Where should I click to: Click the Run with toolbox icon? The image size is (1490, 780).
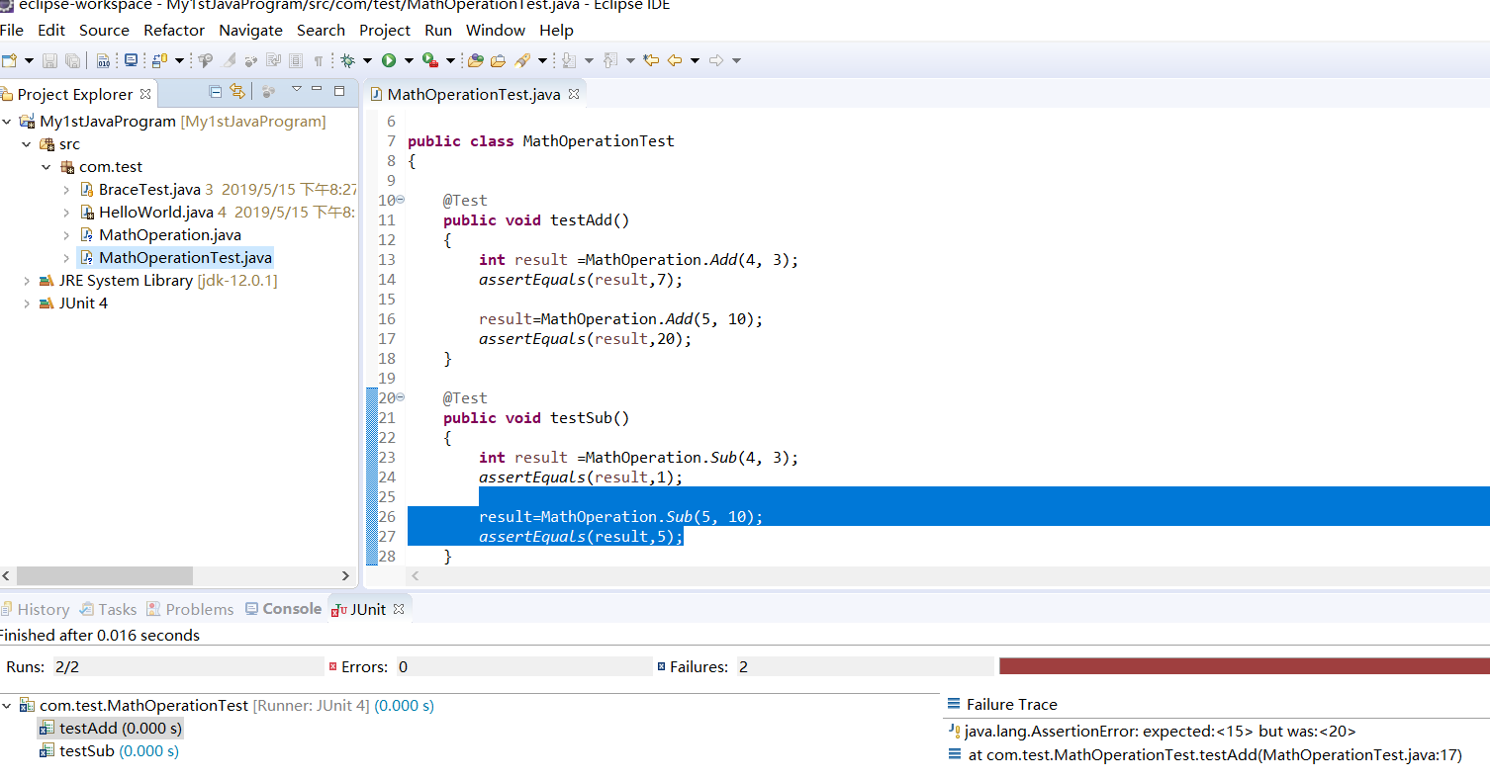pyautogui.click(x=430, y=60)
